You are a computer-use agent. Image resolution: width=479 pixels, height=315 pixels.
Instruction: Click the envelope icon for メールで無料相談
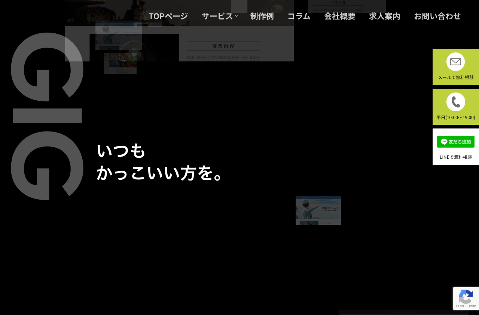coord(455,62)
